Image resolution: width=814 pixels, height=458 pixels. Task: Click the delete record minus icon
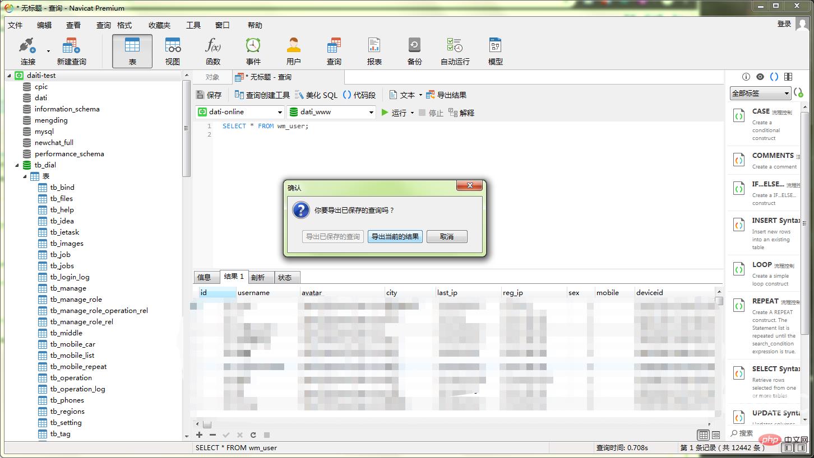(212, 434)
